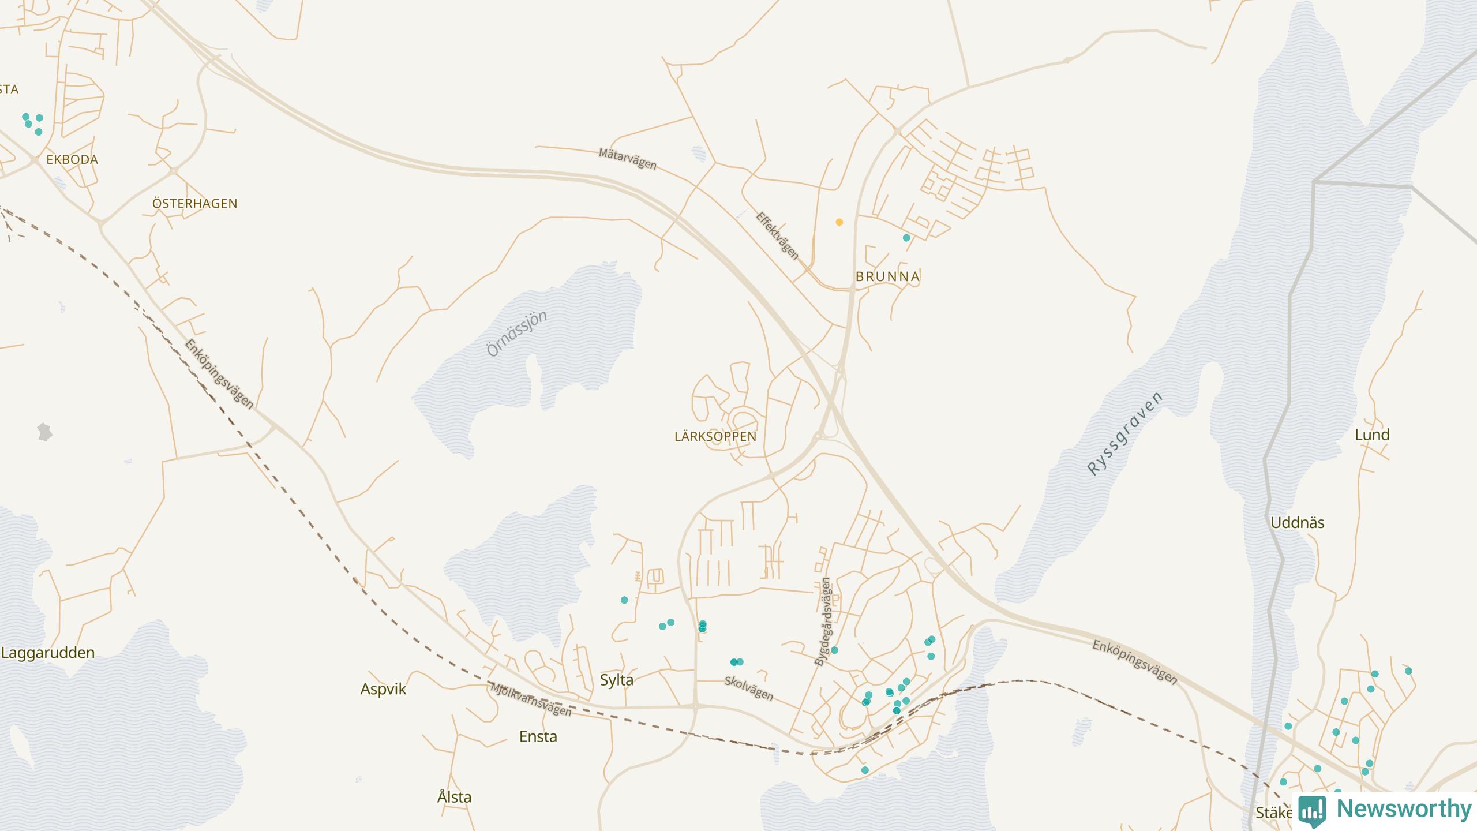Click the Newsworthy logo
Image resolution: width=1477 pixels, height=831 pixels.
pyautogui.click(x=1385, y=809)
